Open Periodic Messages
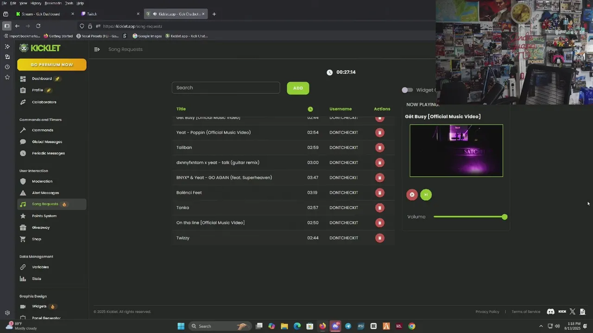 click(x=52, y=154)
